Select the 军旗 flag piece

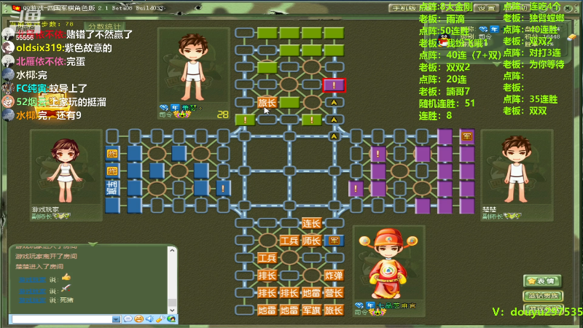pyautogui.click(x=311, y=311)
